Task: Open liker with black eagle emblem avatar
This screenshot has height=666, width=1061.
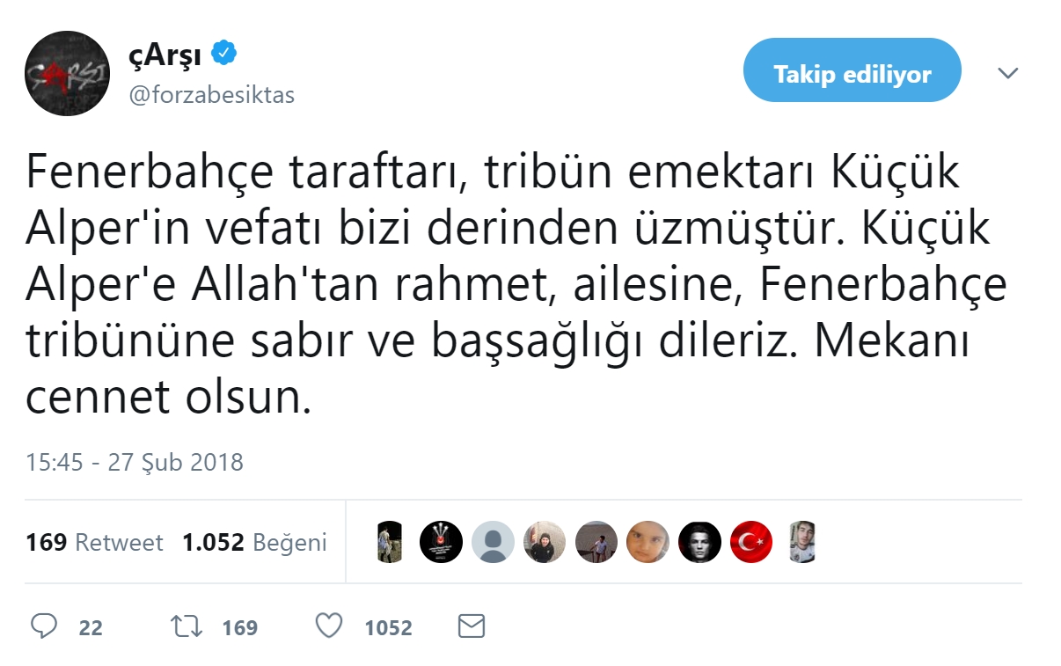Action: (441, 542)
